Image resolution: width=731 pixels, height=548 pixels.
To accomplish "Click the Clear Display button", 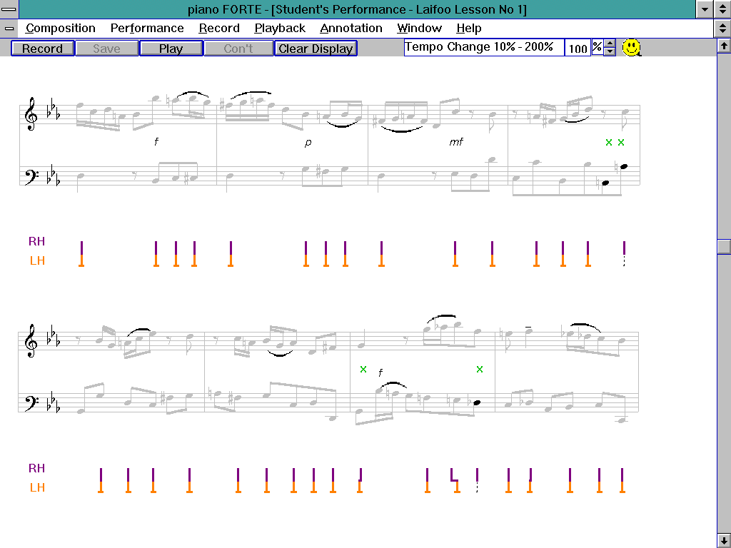I will [x=316, y=49].
